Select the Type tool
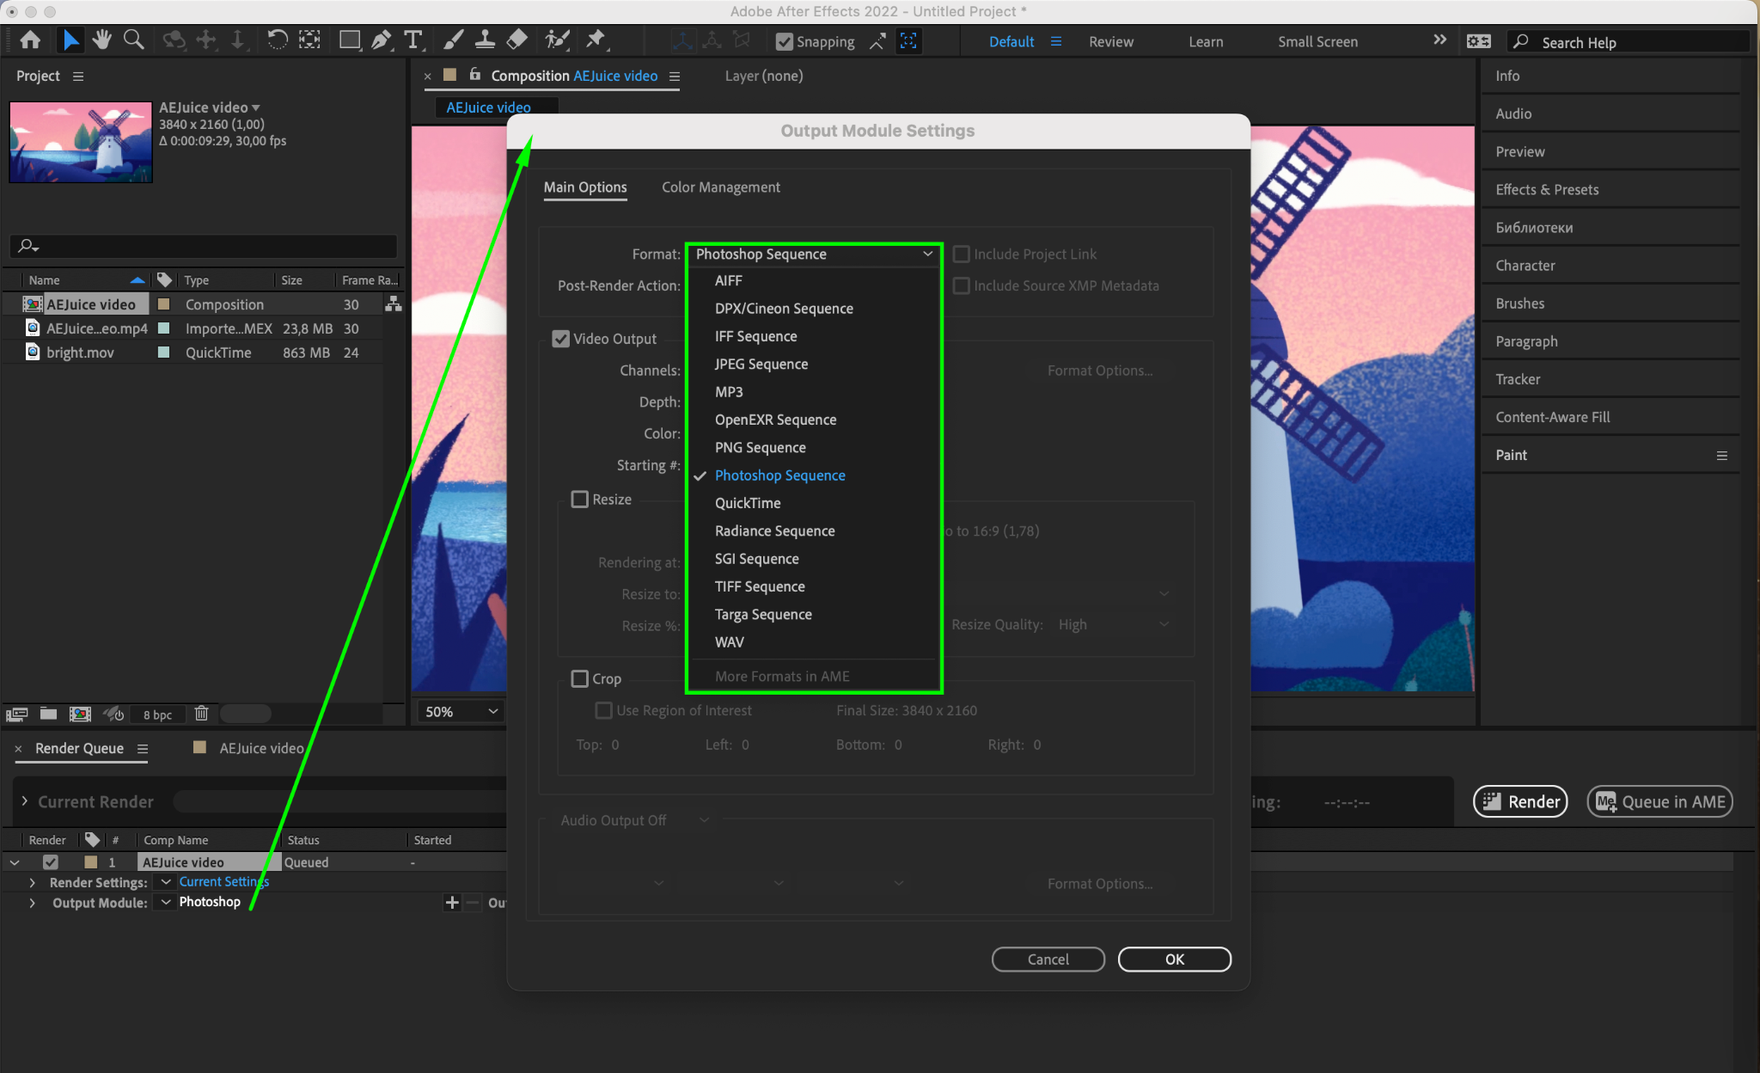The width and height of the screenshot is (1760, 1073). coord(413,40)
